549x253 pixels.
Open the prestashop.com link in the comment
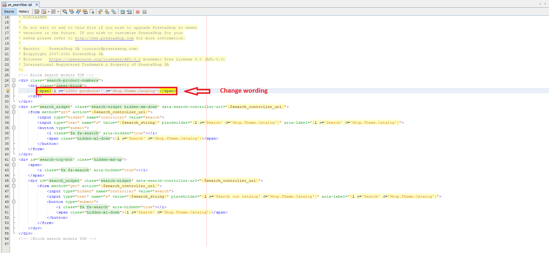coord(104,38)
